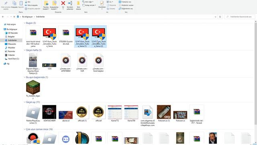Go up one folder with up arrow
Screen dimensions: 257x145
[14, 17]
